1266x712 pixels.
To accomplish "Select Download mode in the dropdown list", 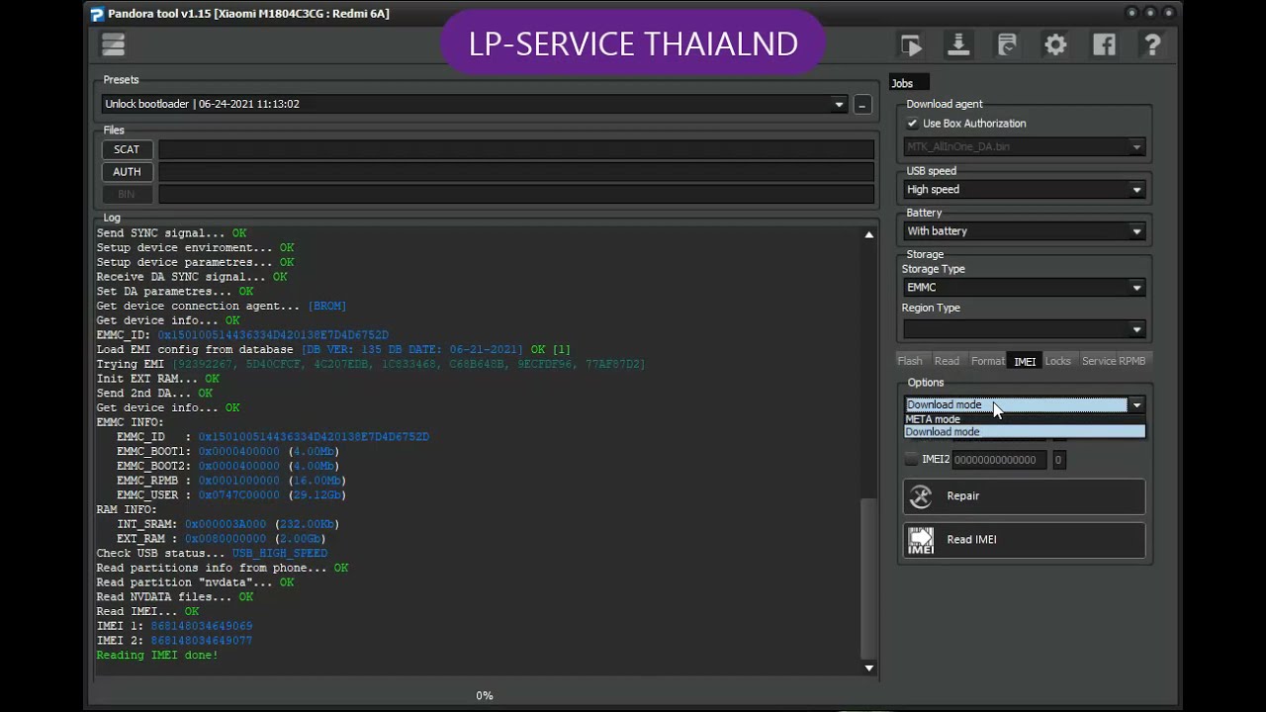I will 1025,432.
